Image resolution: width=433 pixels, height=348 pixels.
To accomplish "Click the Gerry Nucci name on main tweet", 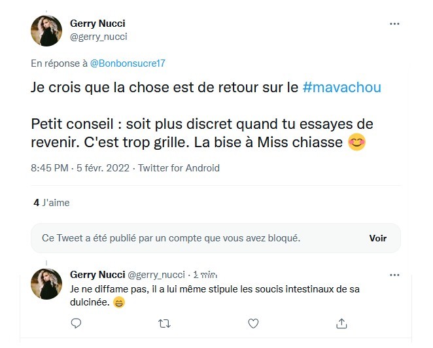I will [x=97, y=24].
